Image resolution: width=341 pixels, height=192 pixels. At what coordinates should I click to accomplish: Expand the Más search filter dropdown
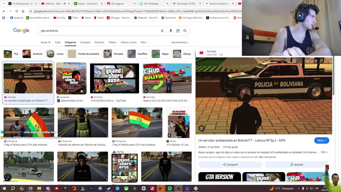[x=144, y=42]
